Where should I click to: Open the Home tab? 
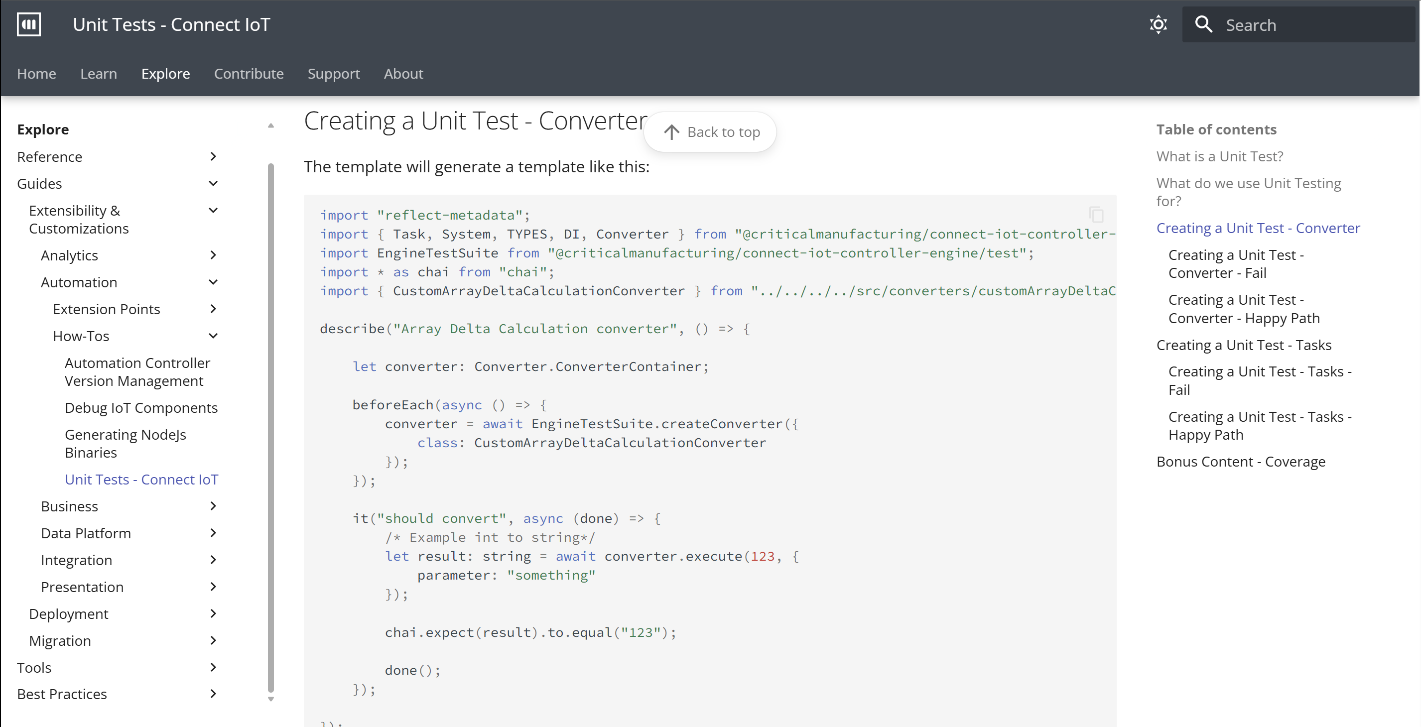pos(36,73)
